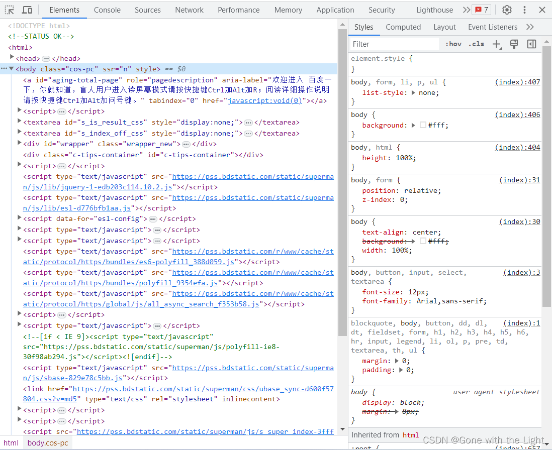The image size is (552, 450).
Task: Select the html breadcrumb at the bottom
Action: pyautogui.click(x=11, y=443)
